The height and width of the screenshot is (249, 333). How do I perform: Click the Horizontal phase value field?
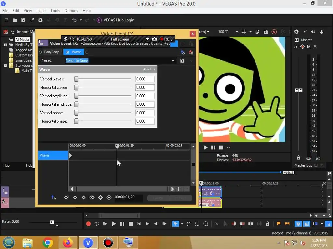point(145,121)
